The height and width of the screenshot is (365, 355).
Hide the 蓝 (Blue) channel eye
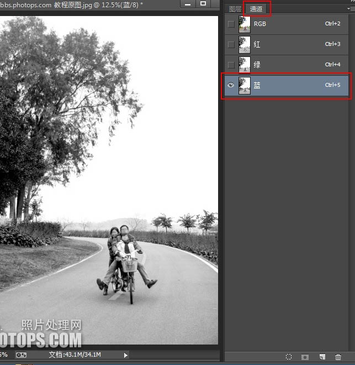pyautogui.click(x=231, y=85)
